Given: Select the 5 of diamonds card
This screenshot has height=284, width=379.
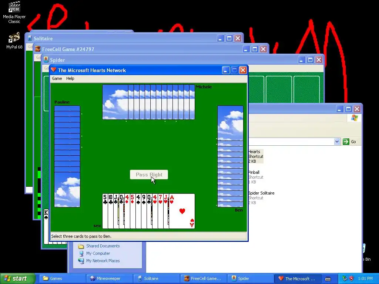Looking at the screenshot, I should [x=133, y=211].
